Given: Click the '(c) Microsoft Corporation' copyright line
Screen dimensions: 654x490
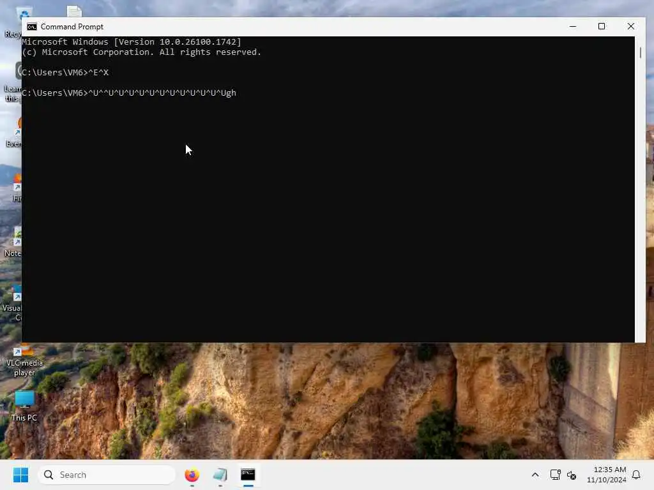Looking at the screenshot, I should click(141, 52).
